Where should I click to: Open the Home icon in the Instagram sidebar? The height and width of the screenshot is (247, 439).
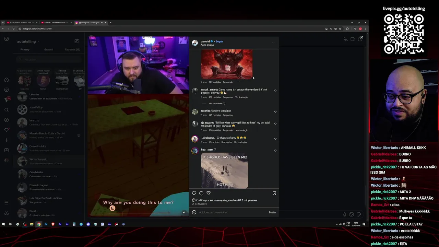tap(7, 80)
